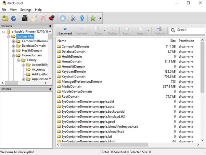Click the Backward navigation button

click(65, 31)
